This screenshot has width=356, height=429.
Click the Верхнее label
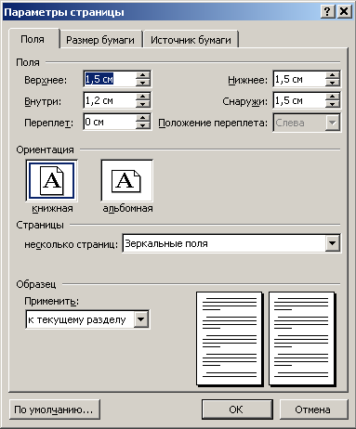(x=46, y=80)
